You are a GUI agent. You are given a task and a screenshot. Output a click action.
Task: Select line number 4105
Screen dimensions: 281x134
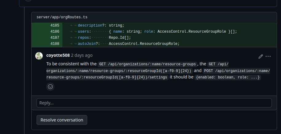(x=55, y=25)
